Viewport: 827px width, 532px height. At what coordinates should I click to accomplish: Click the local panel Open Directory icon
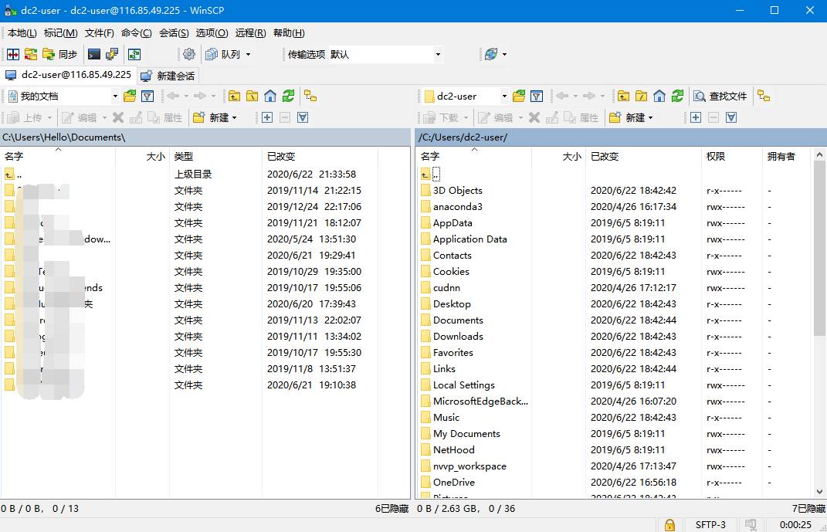(130, 96)
